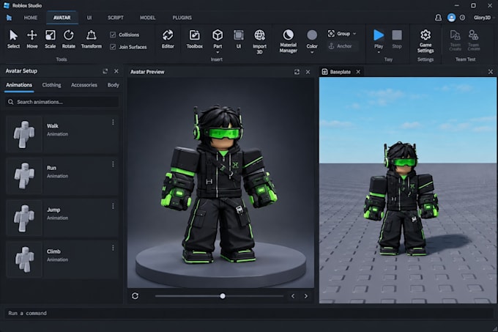Select the AVATAR ribbon tab

point(62,18)
